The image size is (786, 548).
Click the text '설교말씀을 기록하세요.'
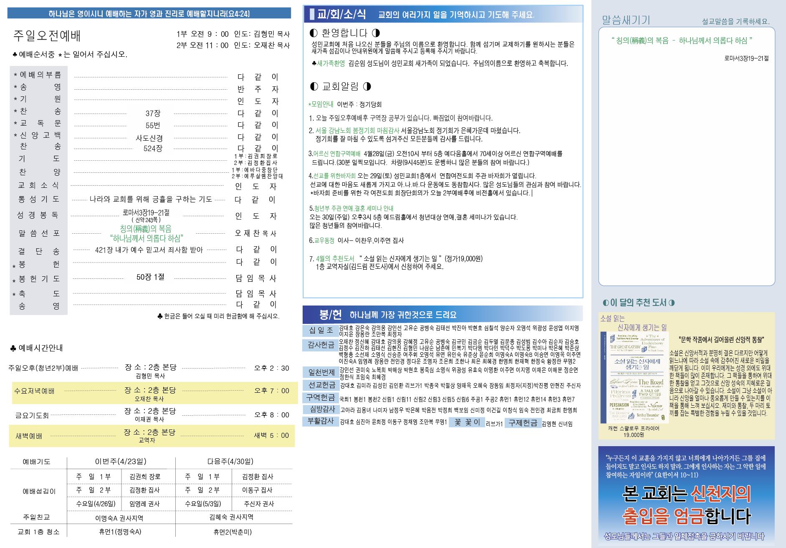[736, 22]
